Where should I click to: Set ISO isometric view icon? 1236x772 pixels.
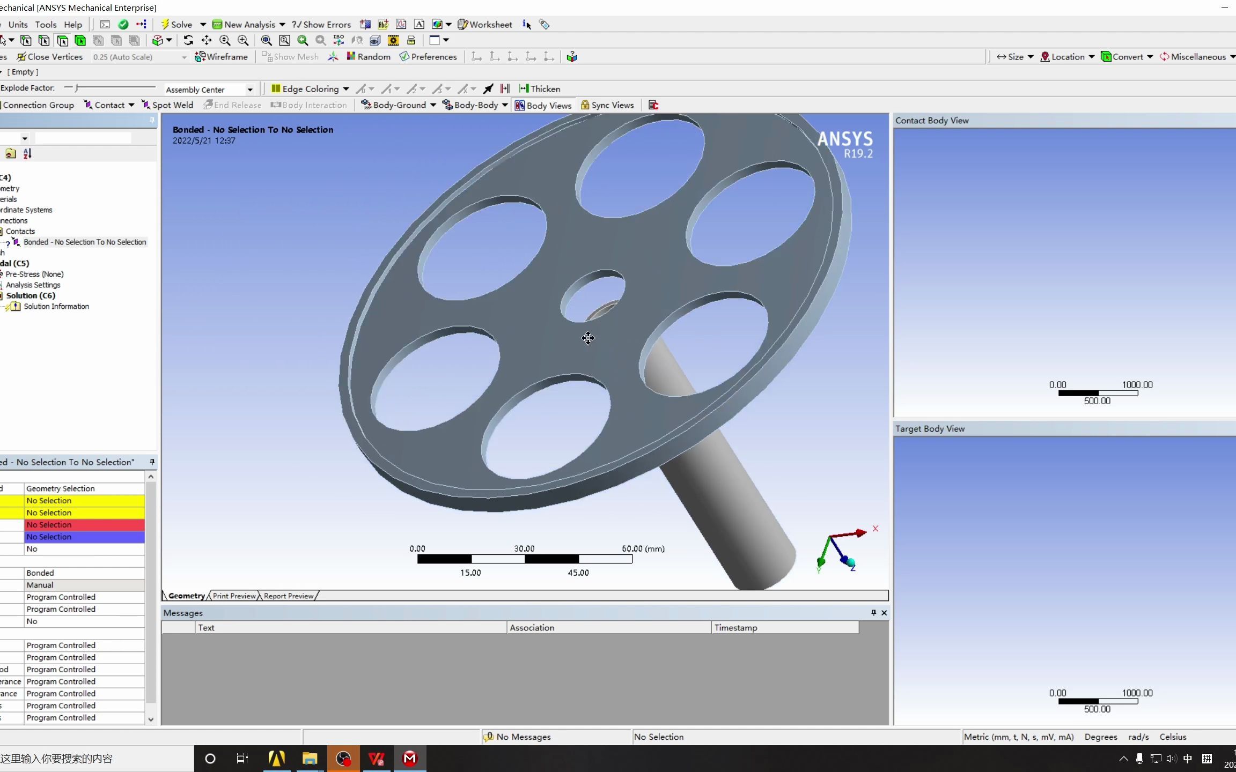(339, 40)
